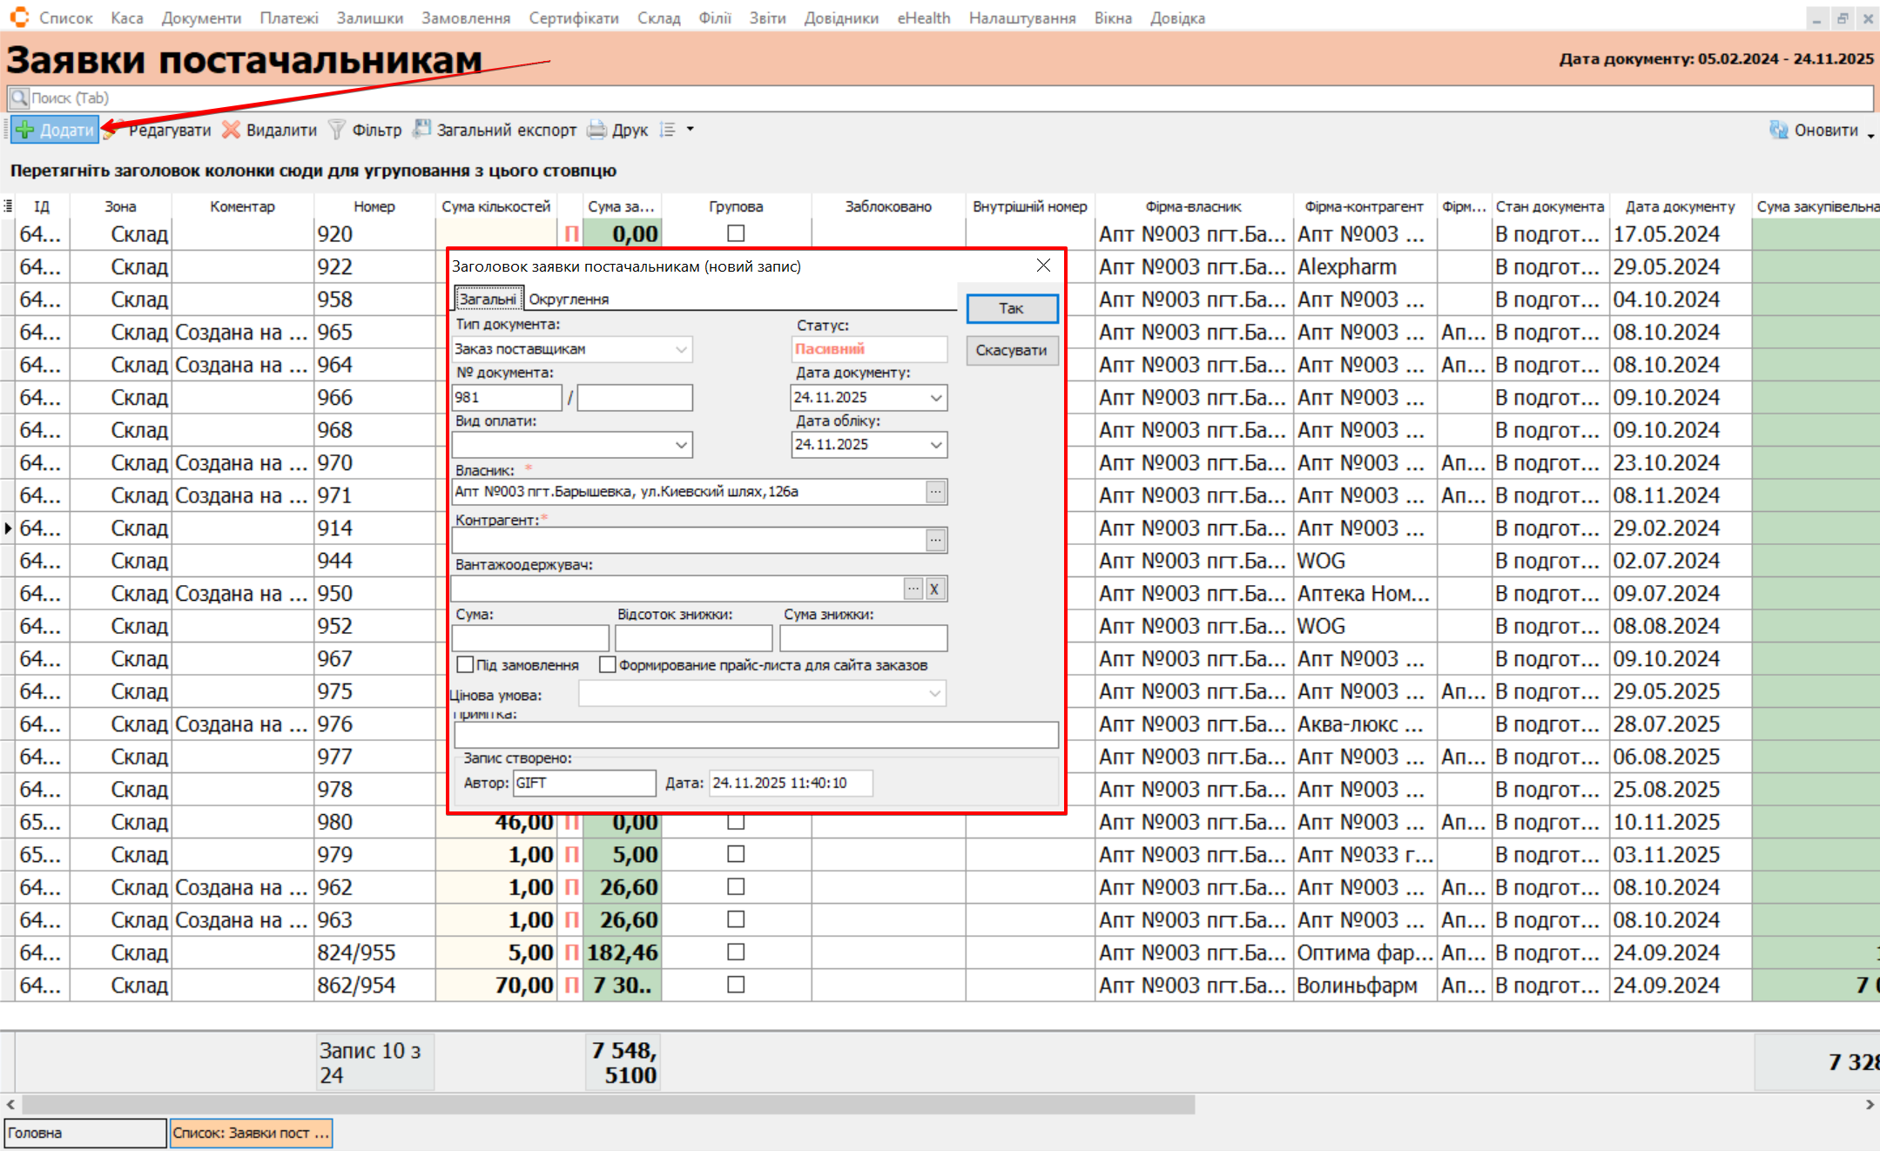Expand the Цінова умова combo box
The height and width of the screenshot is (1151, 1880).
point(934,694)
